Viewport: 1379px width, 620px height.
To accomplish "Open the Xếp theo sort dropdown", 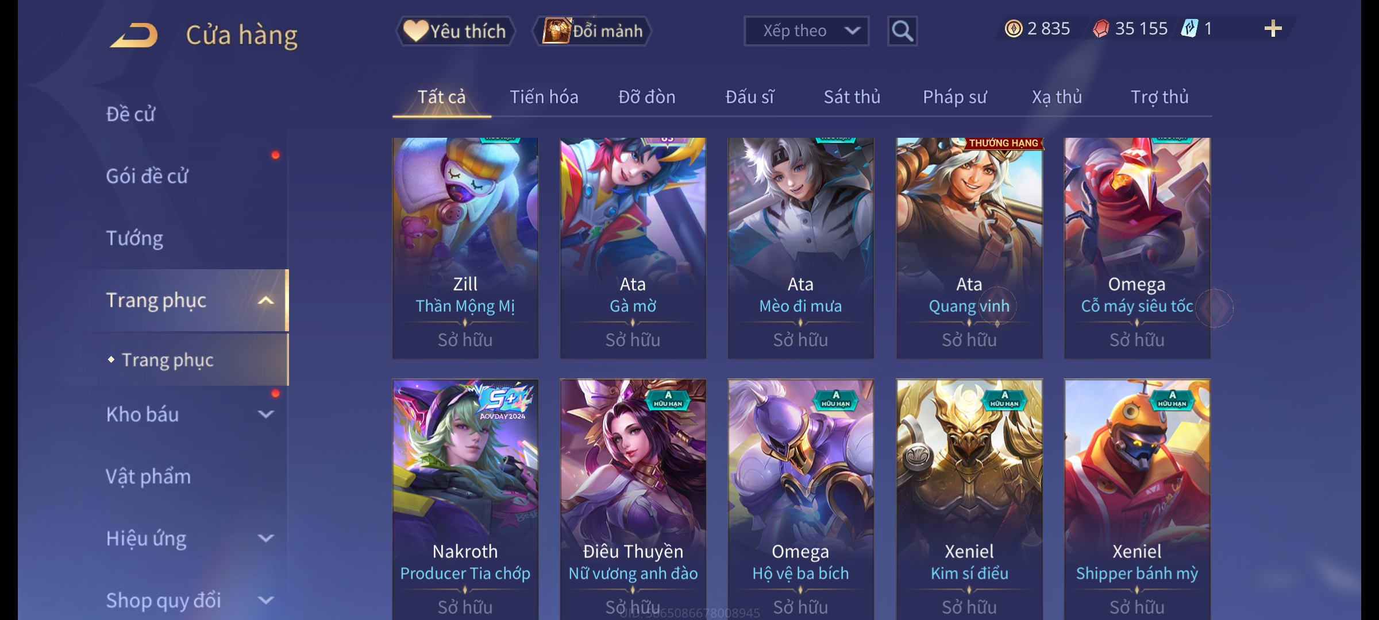I will coord(806,31).
